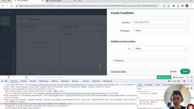Switch to the Security tab in DevTools
194x109 pixels.
point(75,81)
